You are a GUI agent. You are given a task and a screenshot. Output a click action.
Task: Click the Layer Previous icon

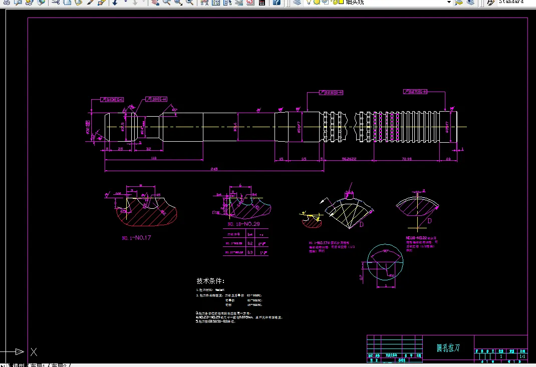470,2
